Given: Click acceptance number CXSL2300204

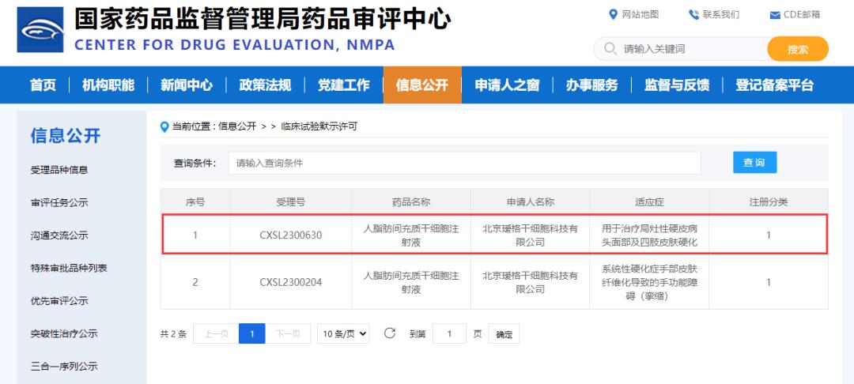Looking at the screenshot, I should click(x=291, y=282).
